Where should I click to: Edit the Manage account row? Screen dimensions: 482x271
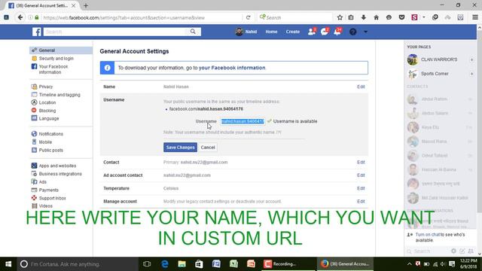pos(361,201)
